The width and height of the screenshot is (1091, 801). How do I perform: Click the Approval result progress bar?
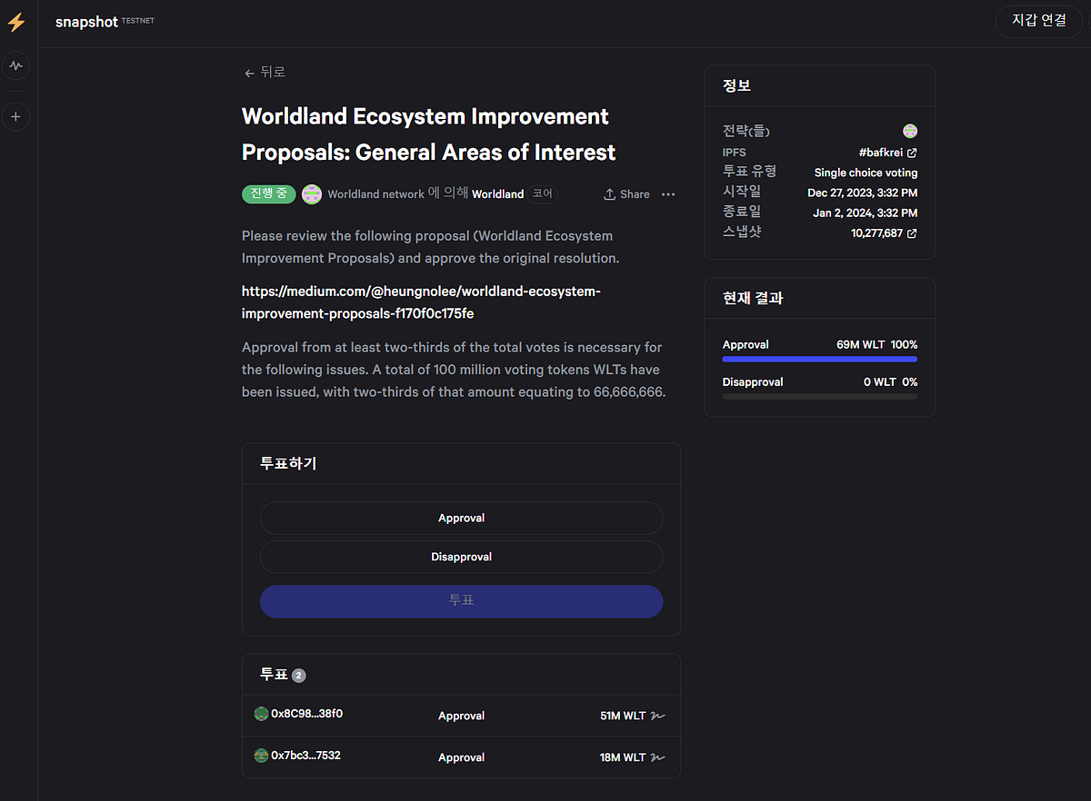click(x=820, y=360)
